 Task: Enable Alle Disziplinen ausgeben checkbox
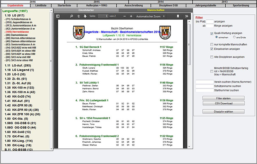coord(212,57)
